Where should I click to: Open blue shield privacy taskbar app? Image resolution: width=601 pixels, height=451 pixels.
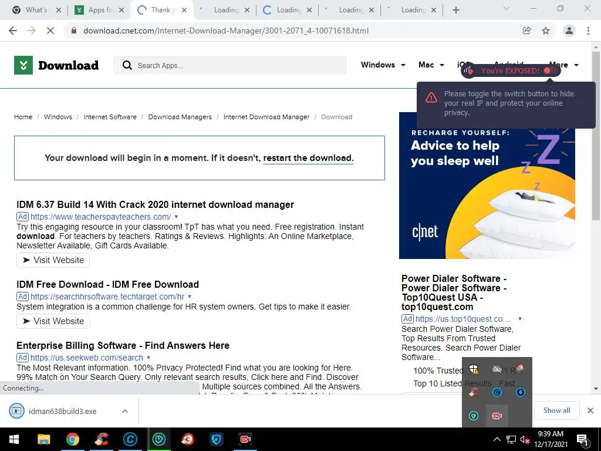[216, 439]
